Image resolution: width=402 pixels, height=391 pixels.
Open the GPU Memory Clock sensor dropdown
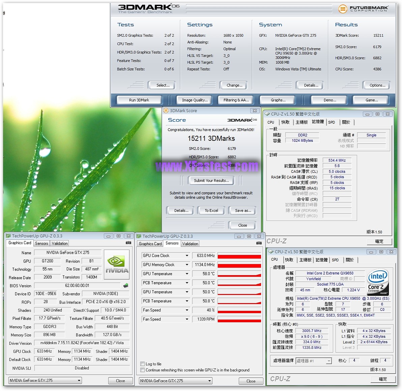pyautogui.click(x=187, y=265)
